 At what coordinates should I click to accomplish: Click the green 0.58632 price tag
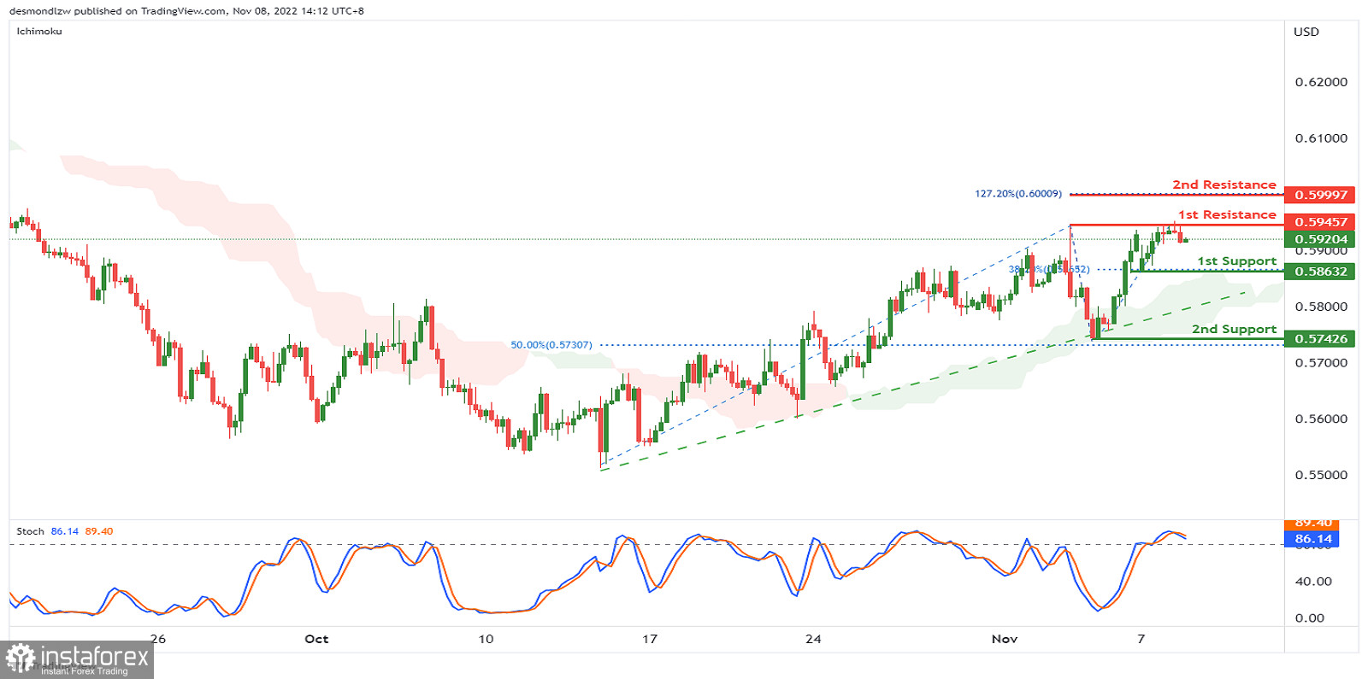click(1320, 272)
